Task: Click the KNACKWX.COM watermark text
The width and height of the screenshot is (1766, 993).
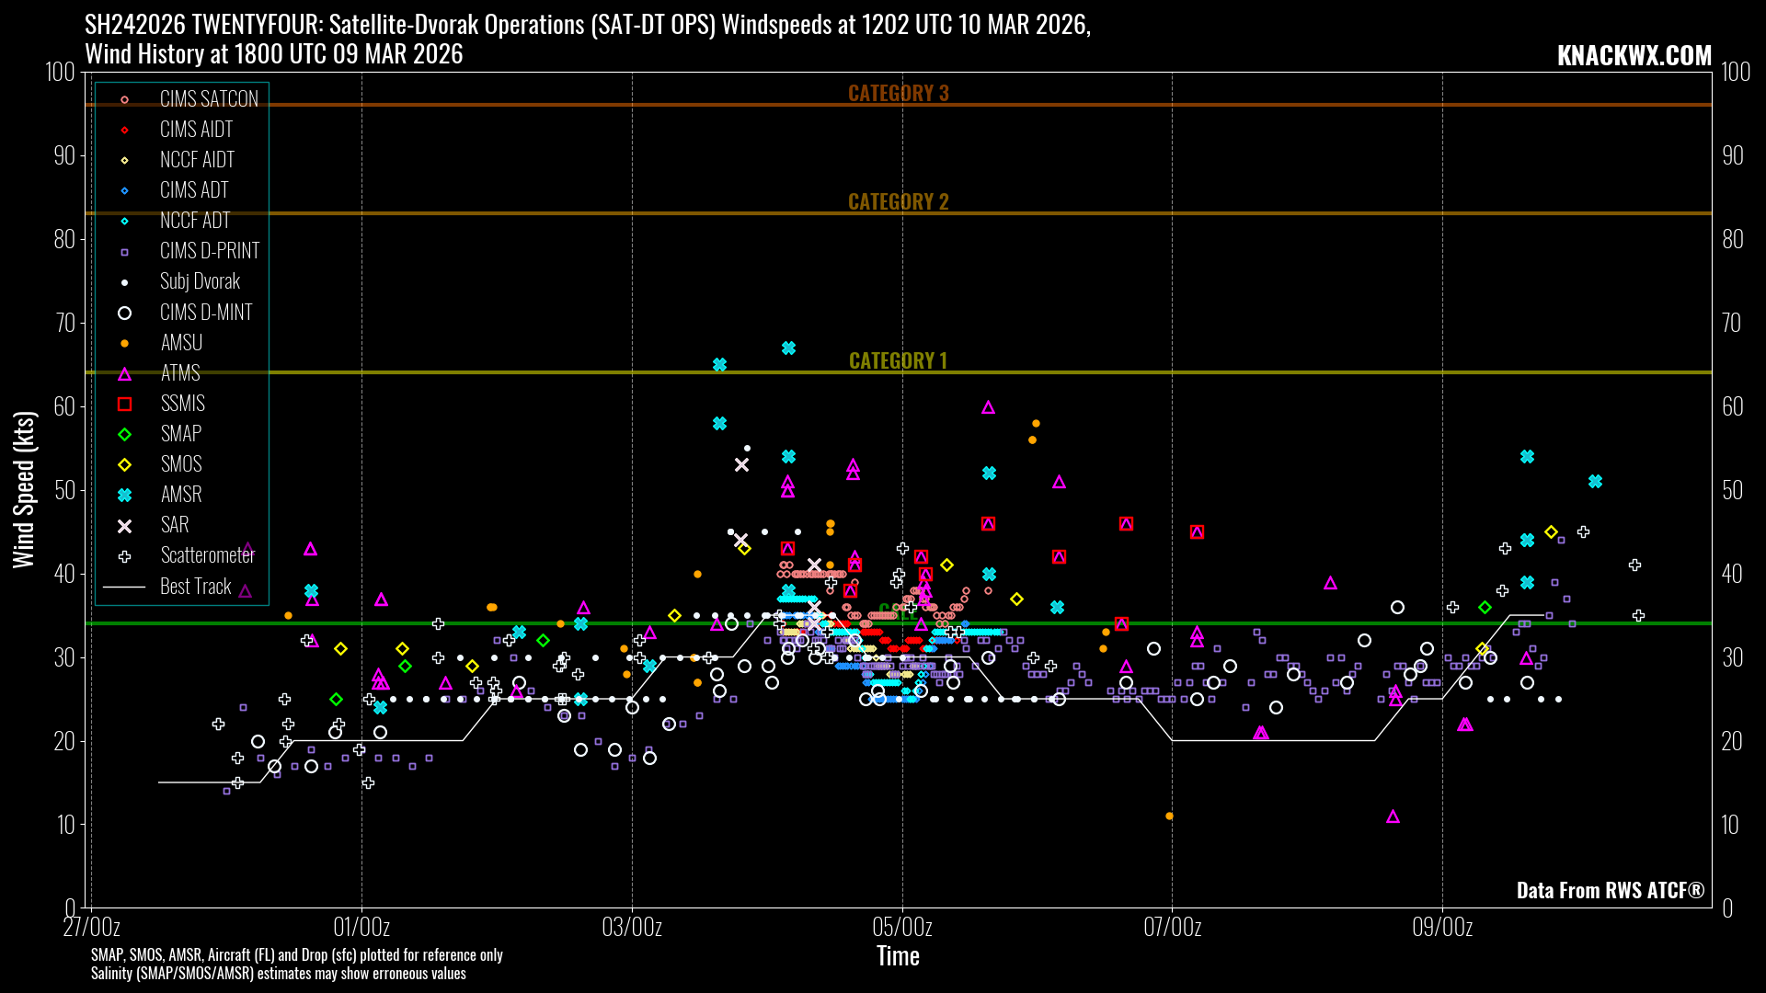Action: click(1634, 56)
